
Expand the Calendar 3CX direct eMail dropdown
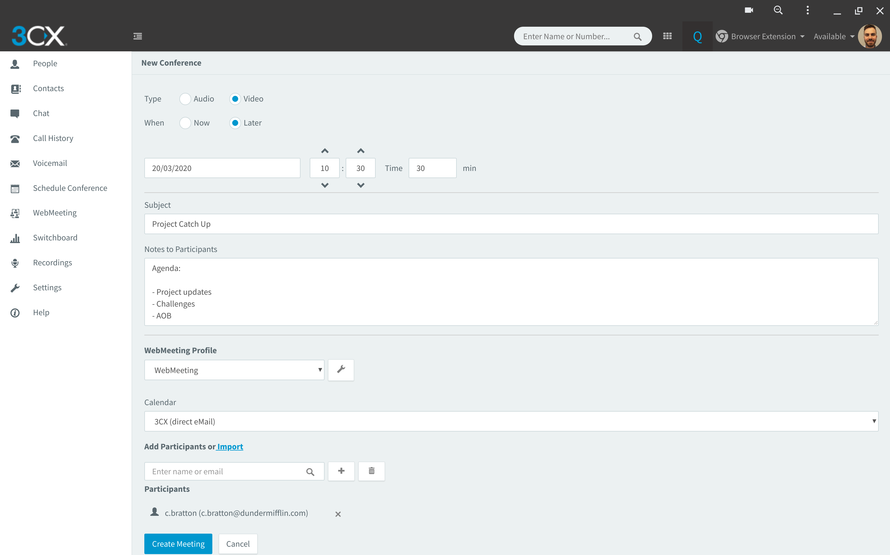[511, 421]
